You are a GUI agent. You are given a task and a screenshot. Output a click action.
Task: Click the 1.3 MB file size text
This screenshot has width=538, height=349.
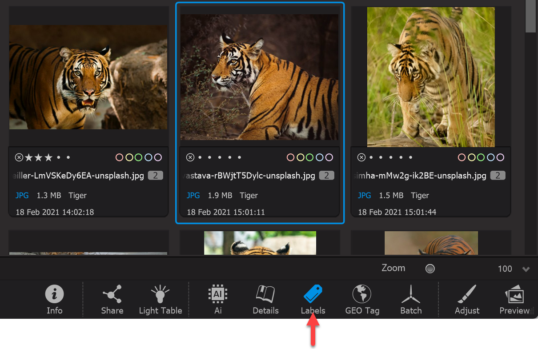49,195
